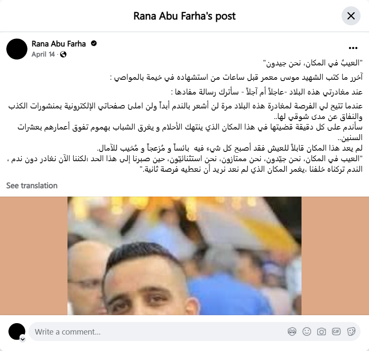Click the Rana Abu Farha's post title
This screenshot has height=351, width=369.
[184, 16]
